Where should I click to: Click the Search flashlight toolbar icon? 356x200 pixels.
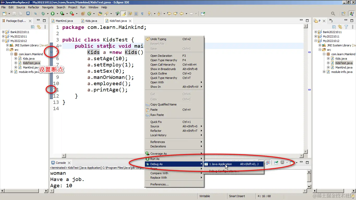106,14
